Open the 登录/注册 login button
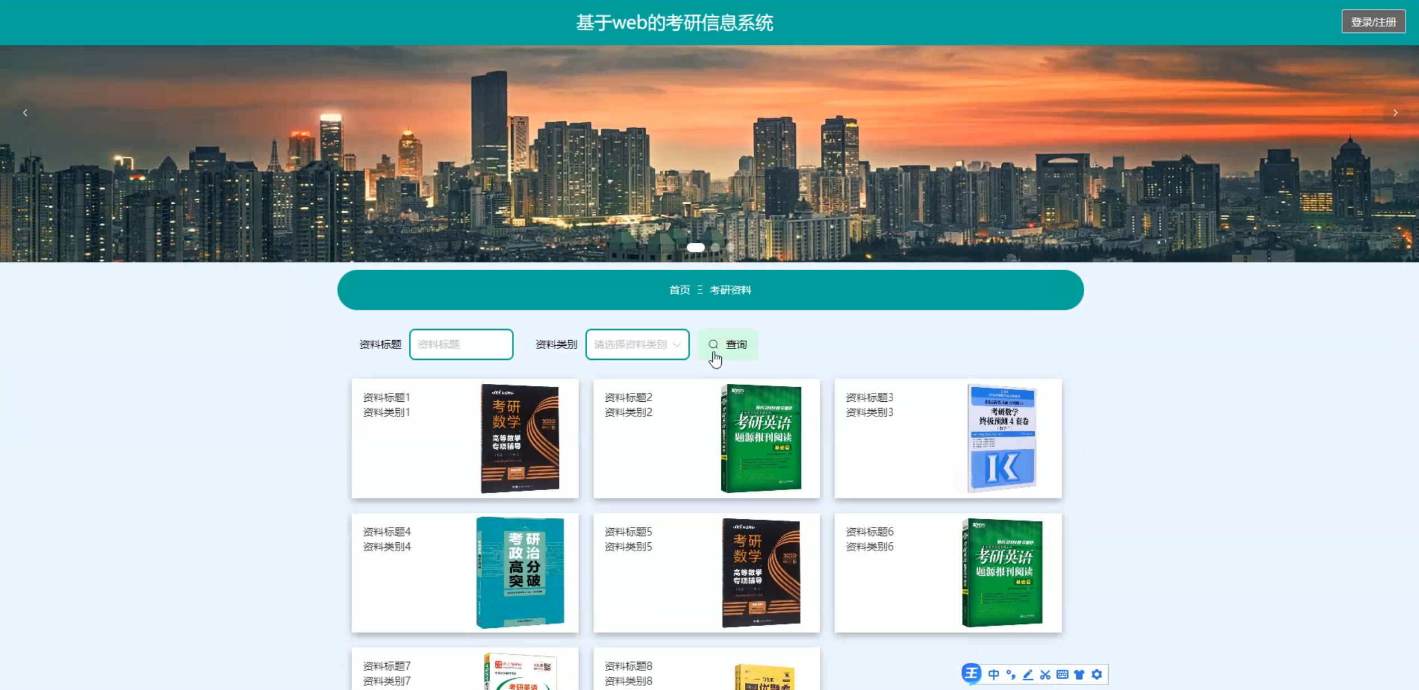Viewport: 1419px width, 690px height. point(1373,22)
